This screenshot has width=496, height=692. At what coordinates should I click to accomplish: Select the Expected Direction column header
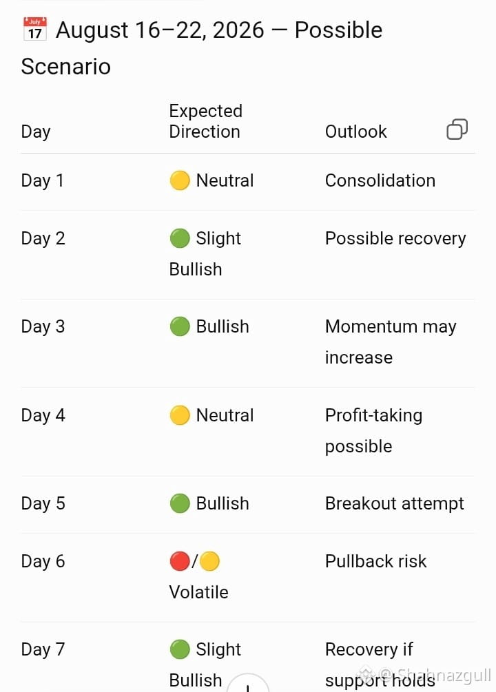(x=206, y=121)
